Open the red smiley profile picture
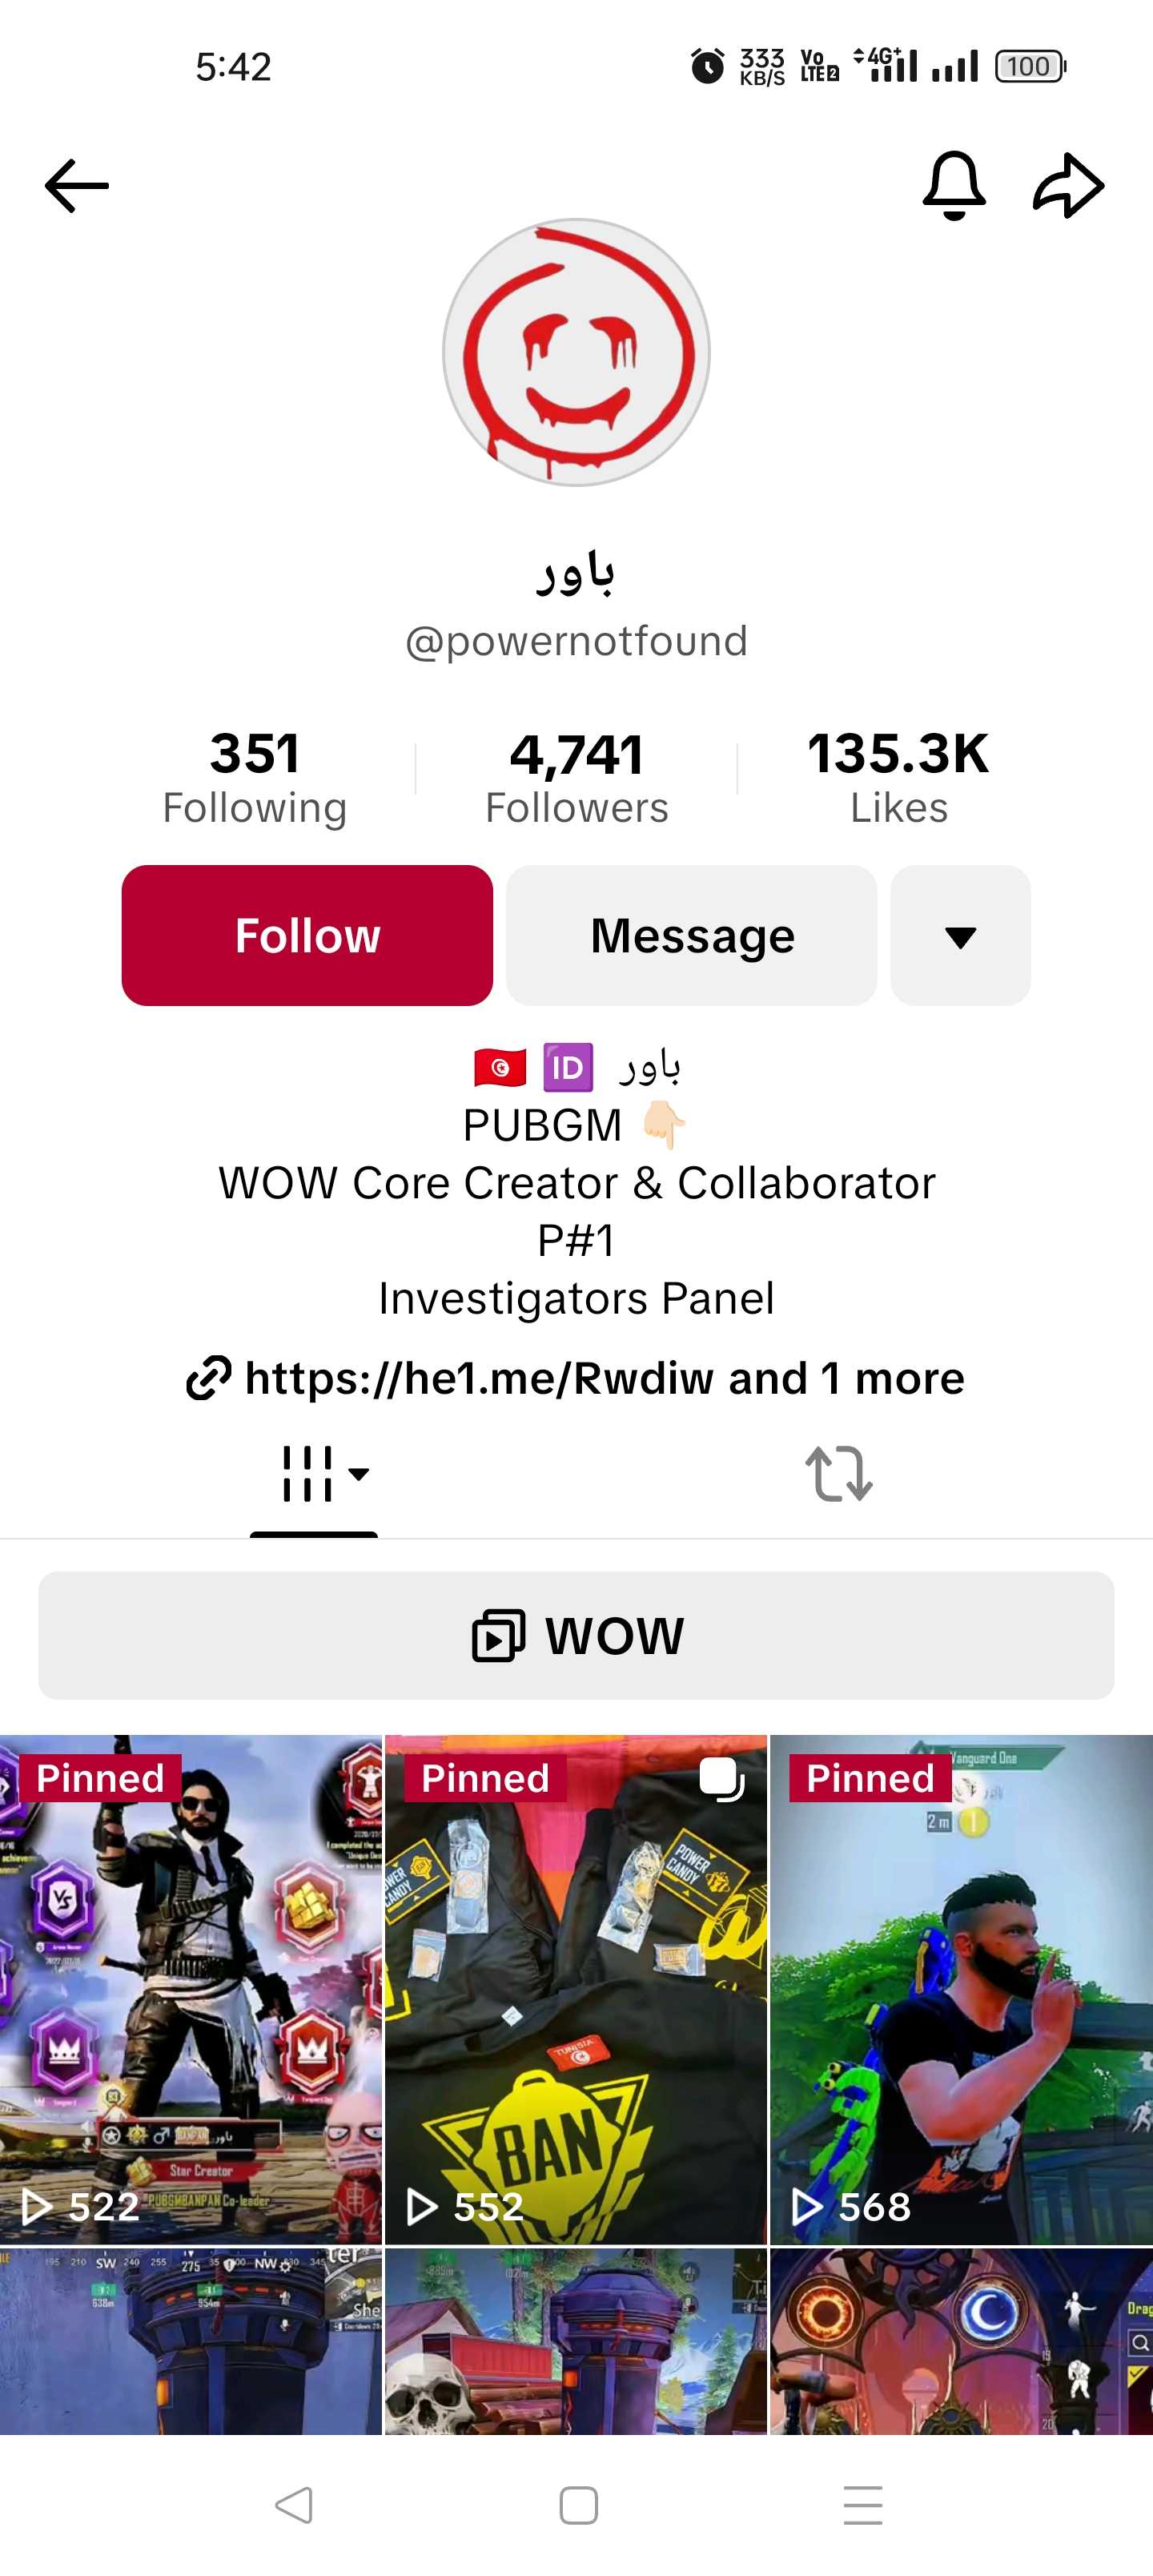The width and height of the screenshot is (1153, 2576). 576,353
